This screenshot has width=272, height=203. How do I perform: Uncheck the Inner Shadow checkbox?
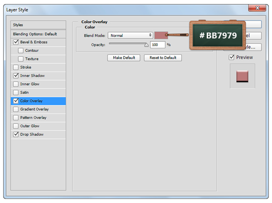[x=16, y=76]
